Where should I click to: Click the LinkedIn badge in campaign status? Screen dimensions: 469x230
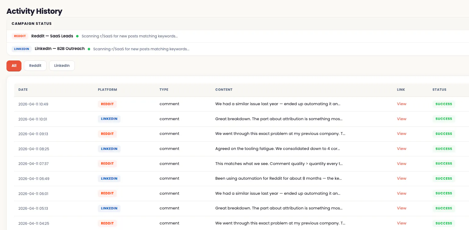21,49
